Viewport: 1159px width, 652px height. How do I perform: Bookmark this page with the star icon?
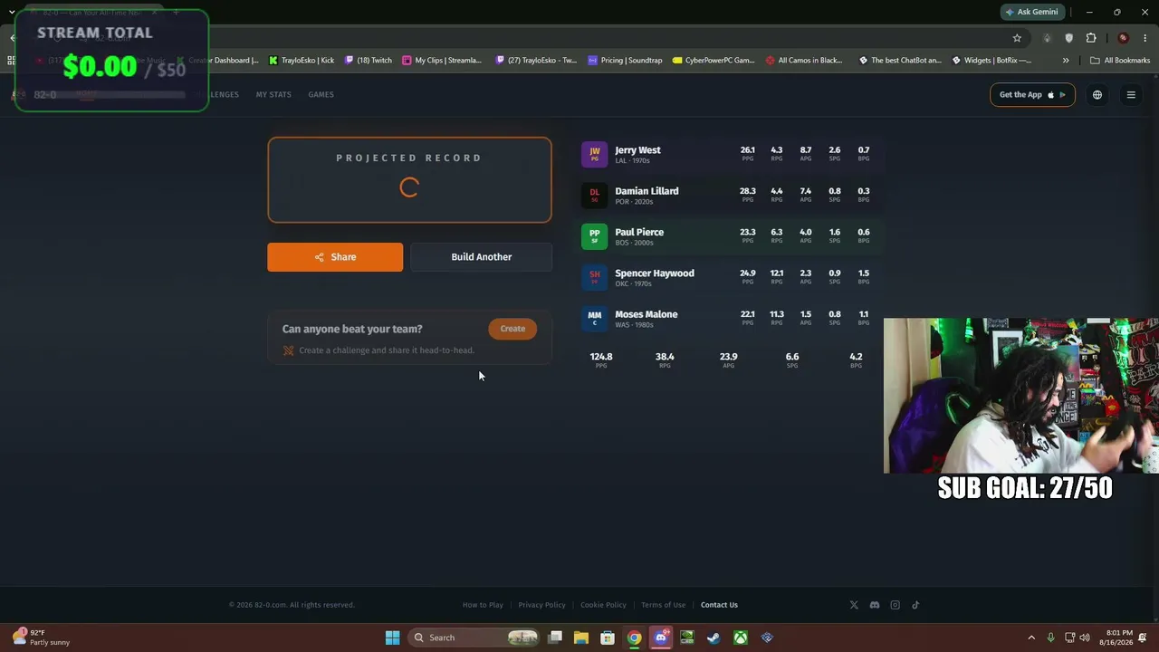[1017, 38]
